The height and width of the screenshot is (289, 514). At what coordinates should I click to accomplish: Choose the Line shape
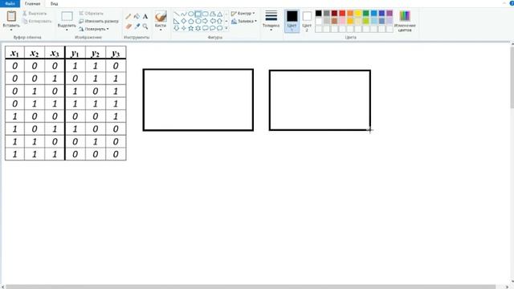(x=177, y=14)
